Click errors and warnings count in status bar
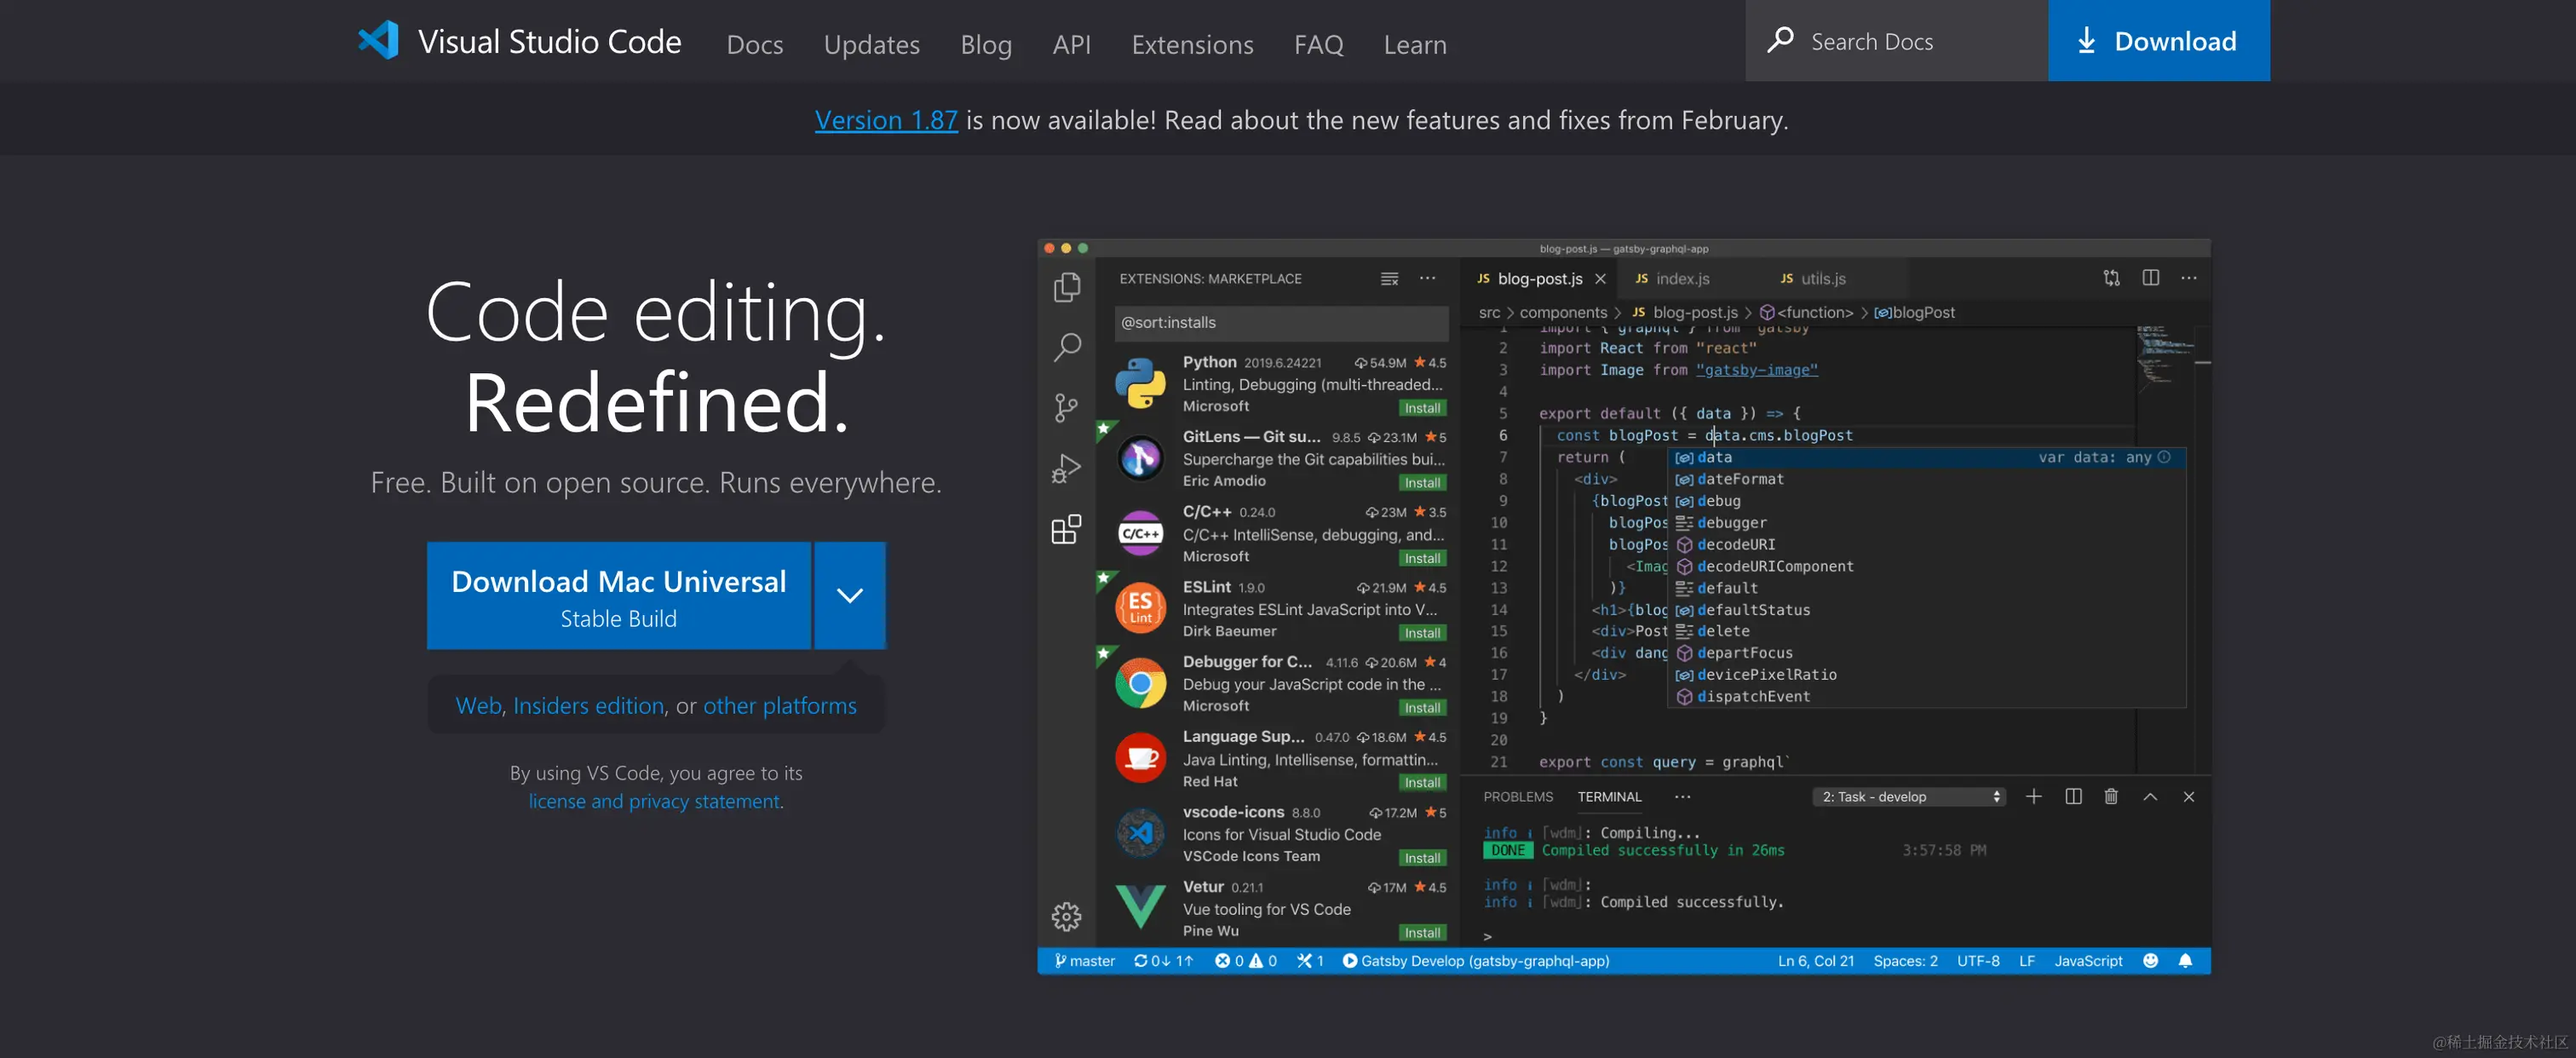 point(1246,961)
